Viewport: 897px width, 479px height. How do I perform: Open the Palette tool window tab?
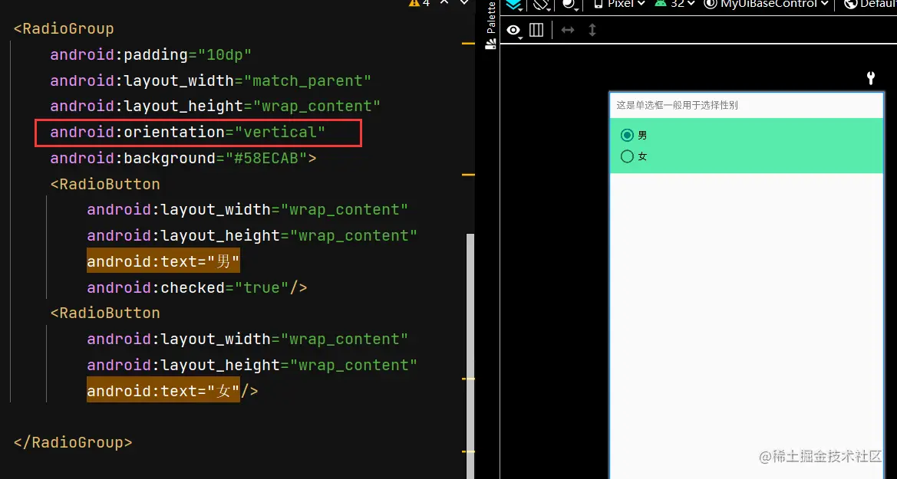coord(490,26)
